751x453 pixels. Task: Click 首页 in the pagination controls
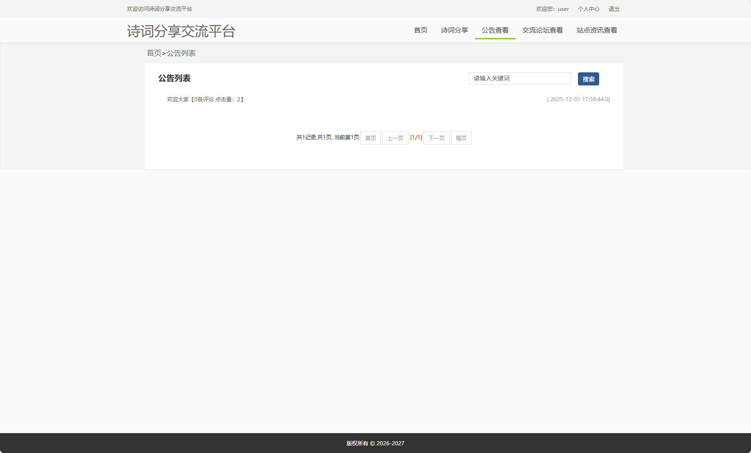tap(370, 138)
